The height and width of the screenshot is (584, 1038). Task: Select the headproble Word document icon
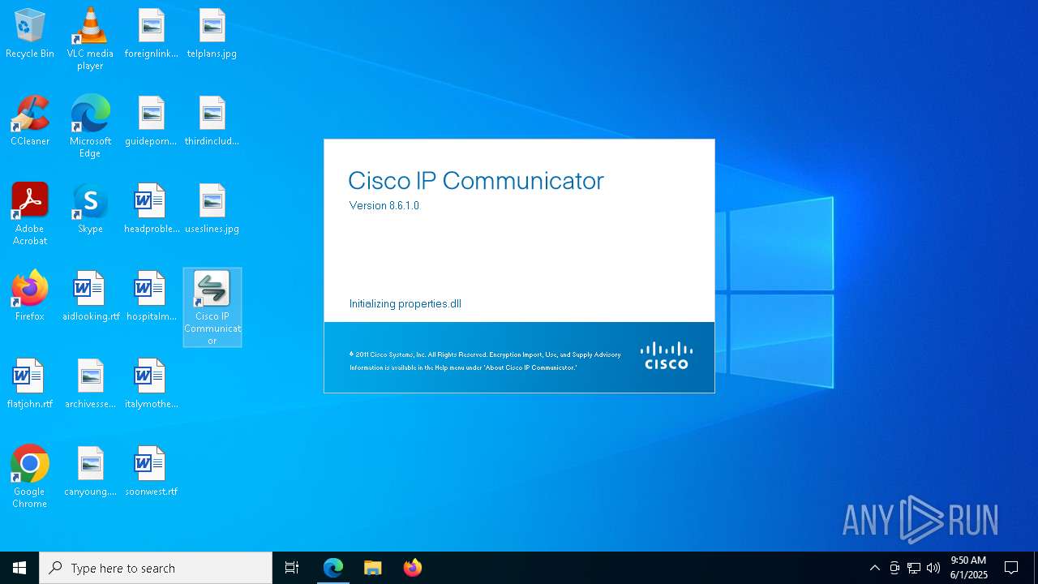click(x=151, y=209)
